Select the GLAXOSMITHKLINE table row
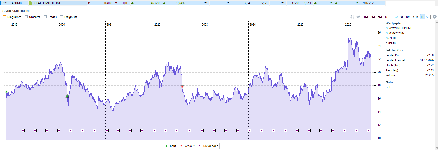Image resolution: width=438 pixels, height=150 pixels. click(x=193, y=3)
